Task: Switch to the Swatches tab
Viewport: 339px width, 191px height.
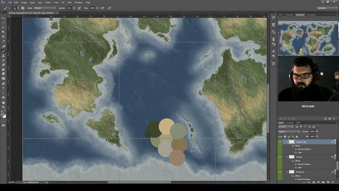Action: click(x=289, y=15)
